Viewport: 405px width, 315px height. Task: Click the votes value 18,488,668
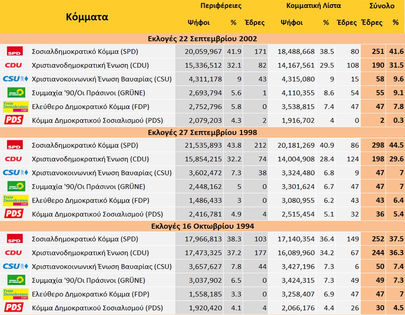pyautogui.click(x=296, y=51)
